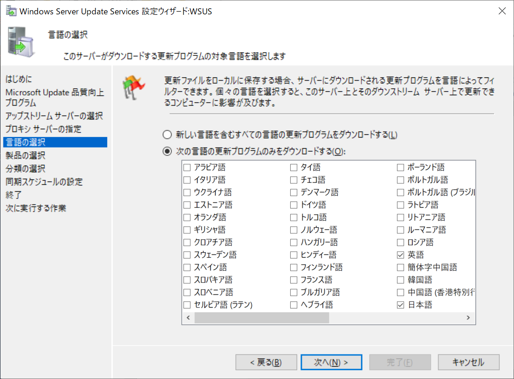Check the オランダ語 checkbox
Screen dimensions: 514x379
point(187,217)
